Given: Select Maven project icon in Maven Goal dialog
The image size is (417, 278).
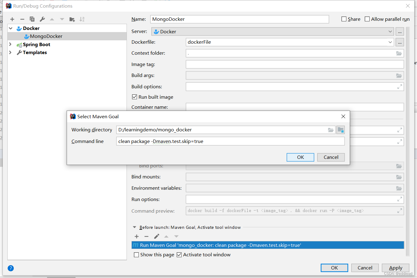Looking at the screenshot, I should pos(341,130).
